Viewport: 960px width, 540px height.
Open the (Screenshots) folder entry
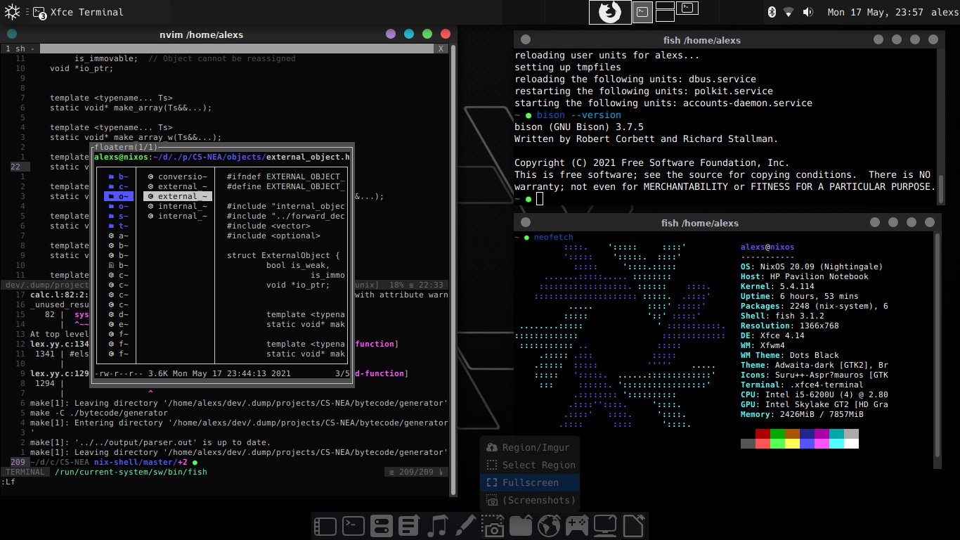[538, 500]
